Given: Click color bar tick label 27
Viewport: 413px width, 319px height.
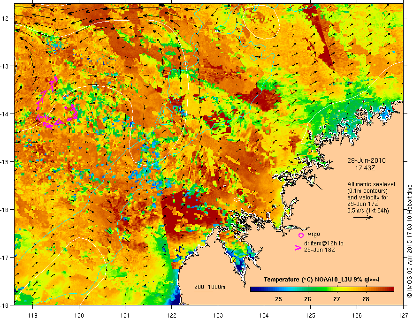Looking at the screenshot, I should (337, 299).
